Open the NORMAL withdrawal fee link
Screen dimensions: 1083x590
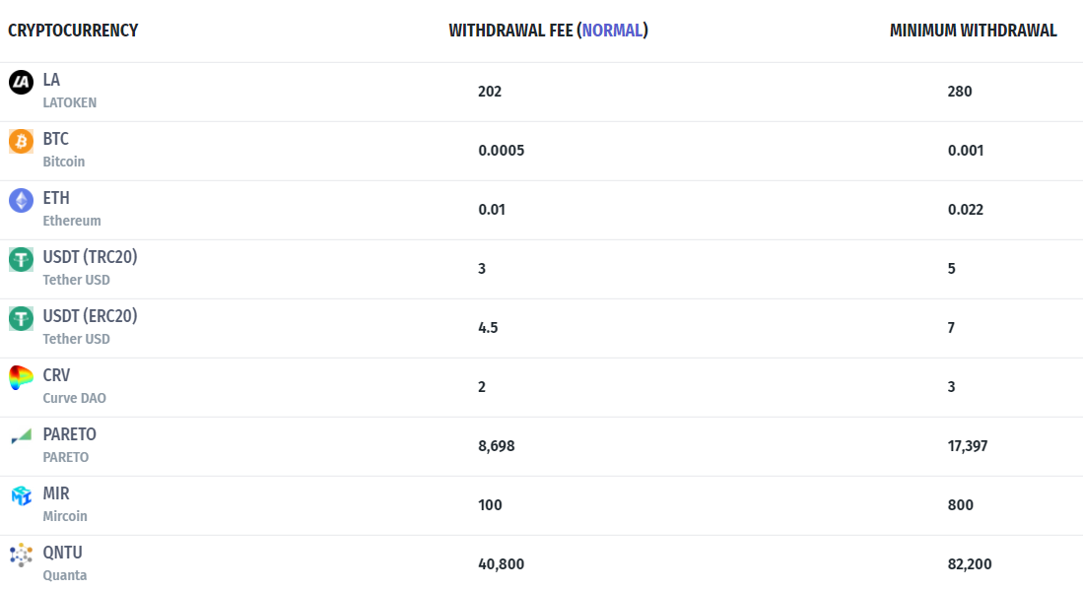click(x=612, y=31)
